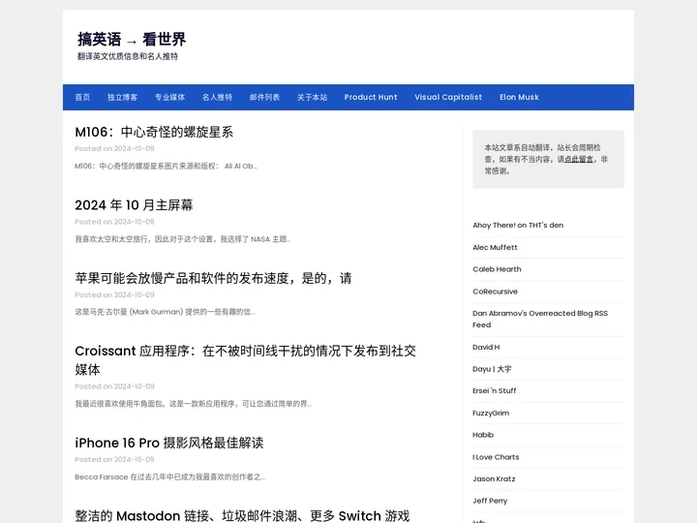Open the article 2024 年 10 月主屏幕
This screenshot has height=523, width=697.
pos(134,205)
